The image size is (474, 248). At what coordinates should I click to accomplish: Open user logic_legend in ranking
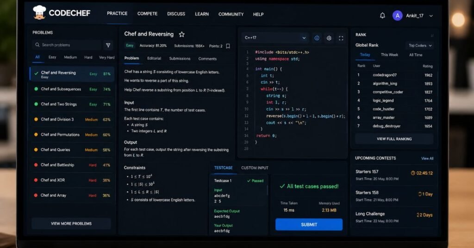383,100
